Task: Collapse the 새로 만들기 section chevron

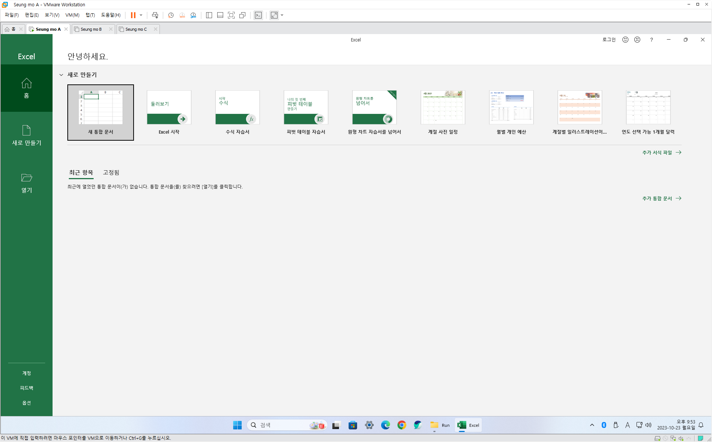Action: 61,75
